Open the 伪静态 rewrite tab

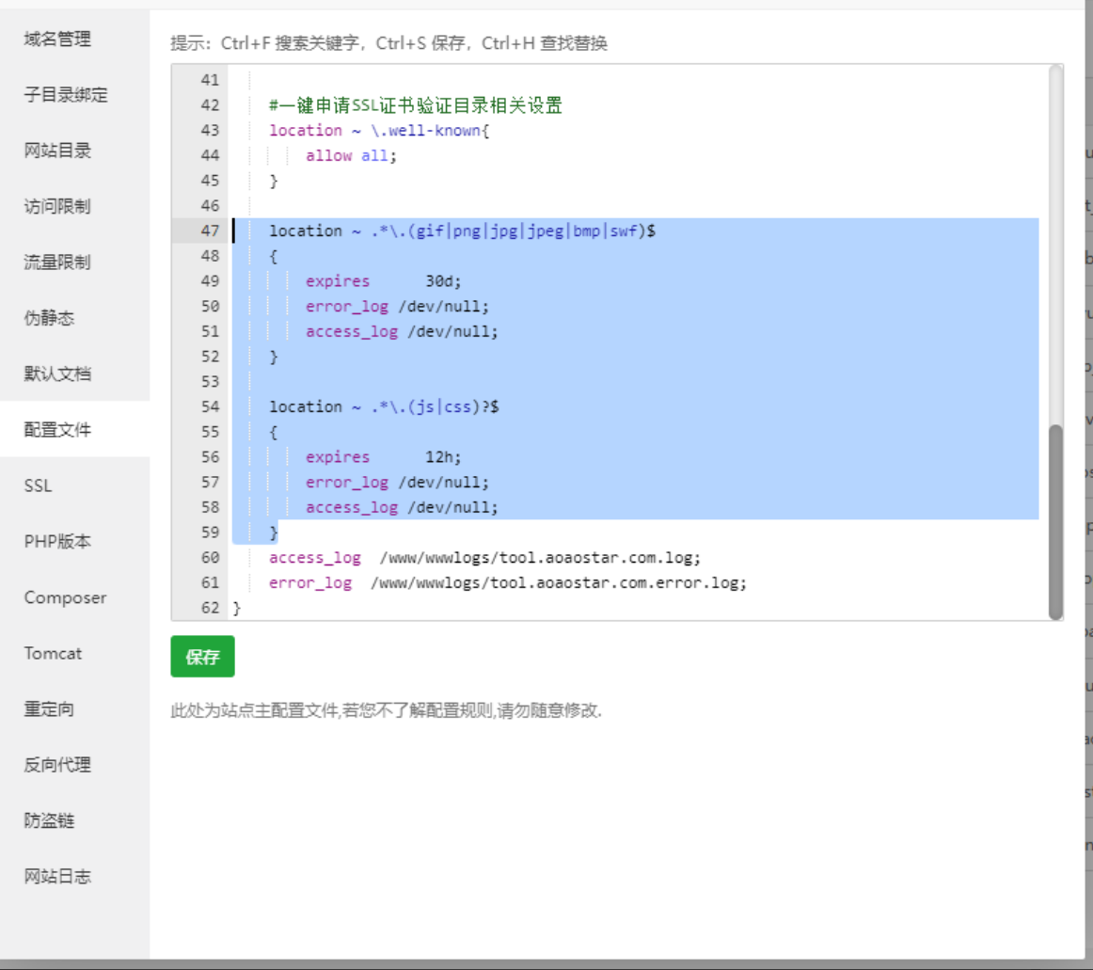coord(49,318)
